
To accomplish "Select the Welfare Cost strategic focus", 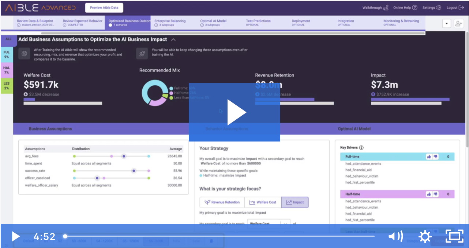I will [x=263, y=202].
